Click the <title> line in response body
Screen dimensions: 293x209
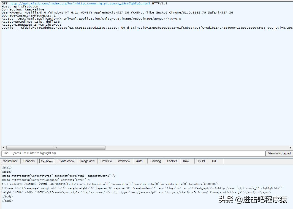coord(110,184)
